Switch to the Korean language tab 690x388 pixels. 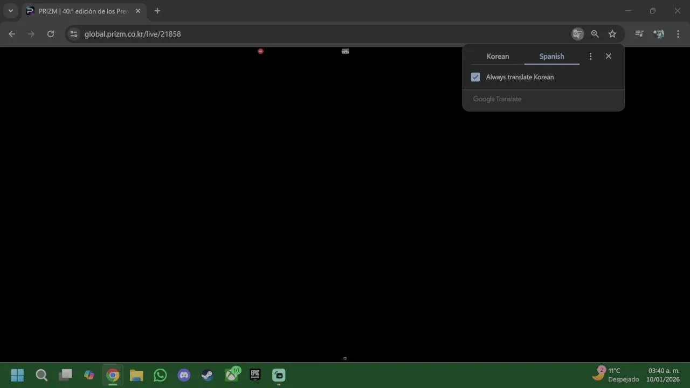point(498,56)
